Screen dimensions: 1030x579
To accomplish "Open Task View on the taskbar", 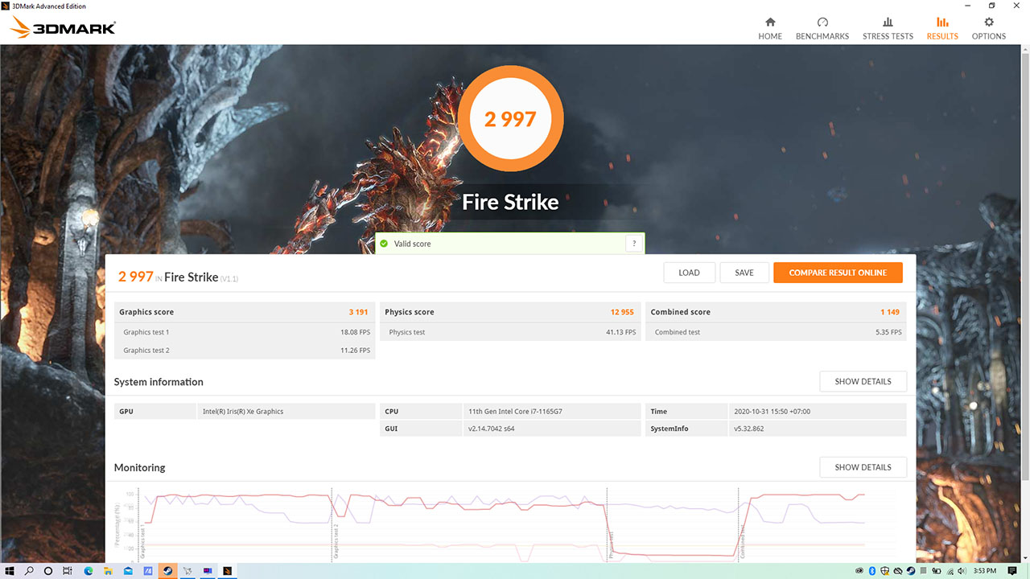I will pos(68,571).
